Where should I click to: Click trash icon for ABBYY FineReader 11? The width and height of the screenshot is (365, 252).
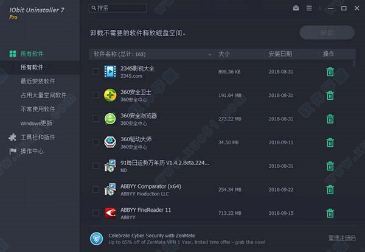[330, 213]
